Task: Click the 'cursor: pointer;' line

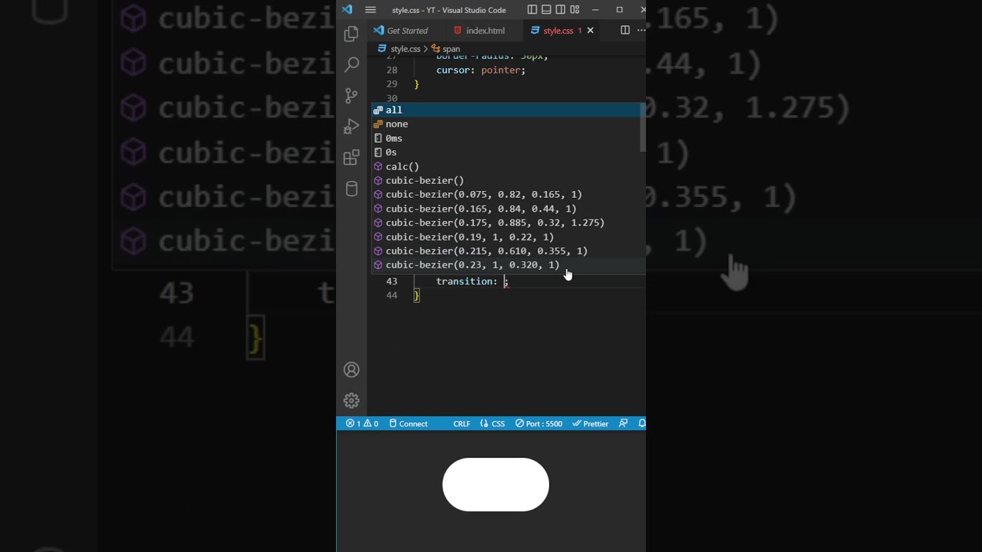Action: (481, 70)
